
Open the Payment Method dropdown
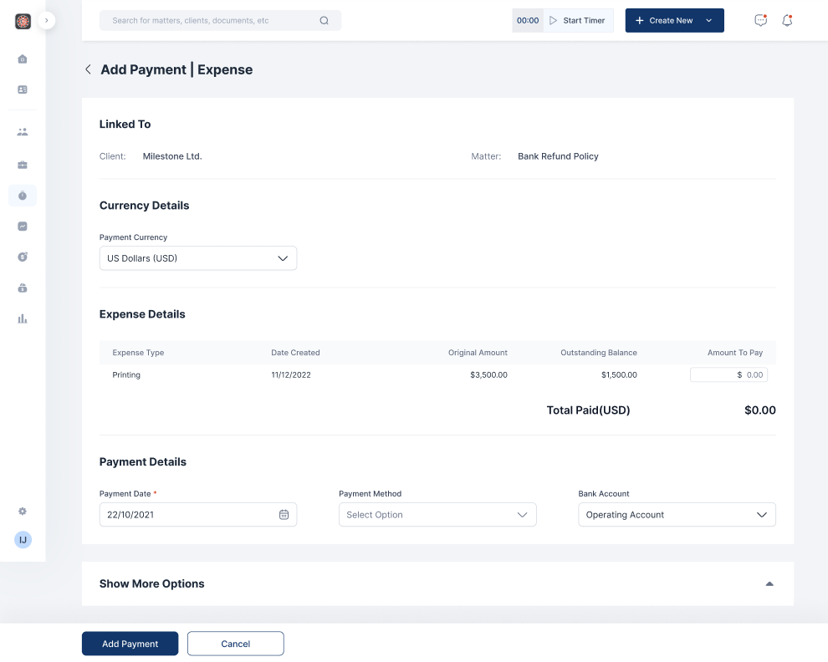[437, 515]
